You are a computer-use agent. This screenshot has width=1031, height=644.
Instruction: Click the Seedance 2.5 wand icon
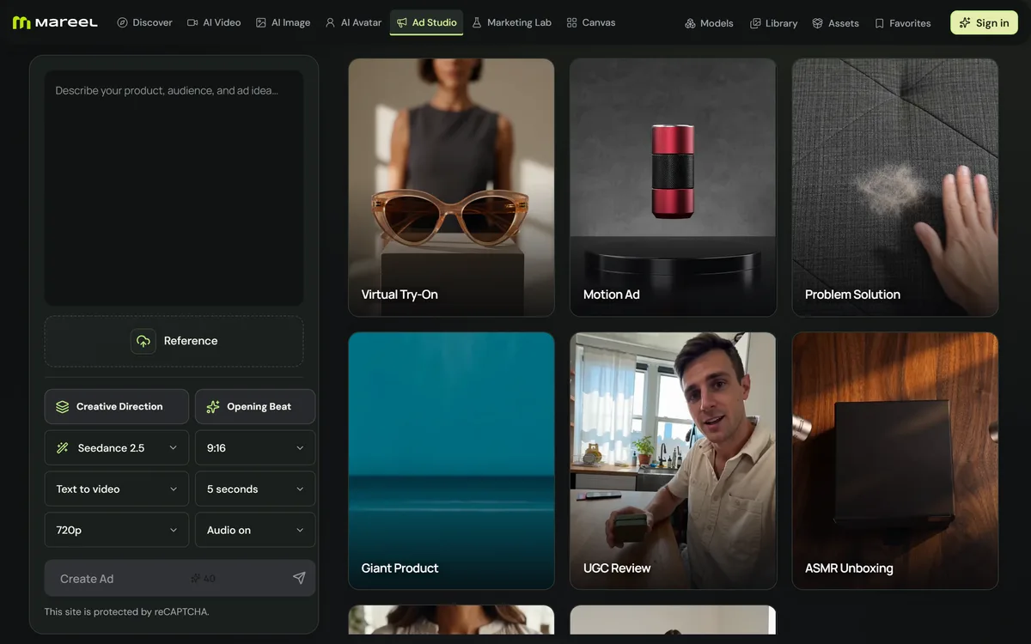63,448
